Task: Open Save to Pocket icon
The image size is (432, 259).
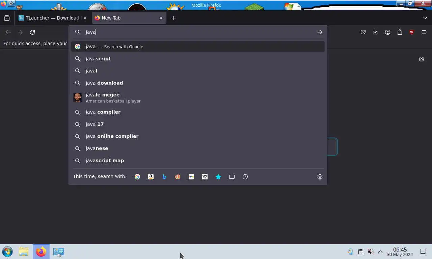Action: click(363, 32)
